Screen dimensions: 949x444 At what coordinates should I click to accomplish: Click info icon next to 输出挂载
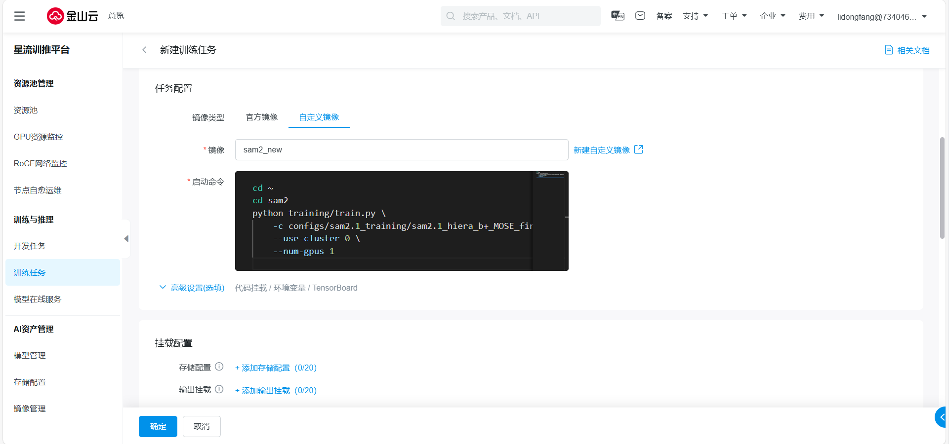coord(219,389)
